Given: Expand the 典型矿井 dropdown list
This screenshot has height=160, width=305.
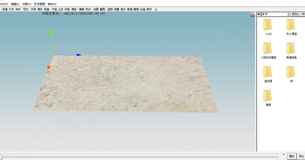Looking at the screenshot, I should 288,14.
